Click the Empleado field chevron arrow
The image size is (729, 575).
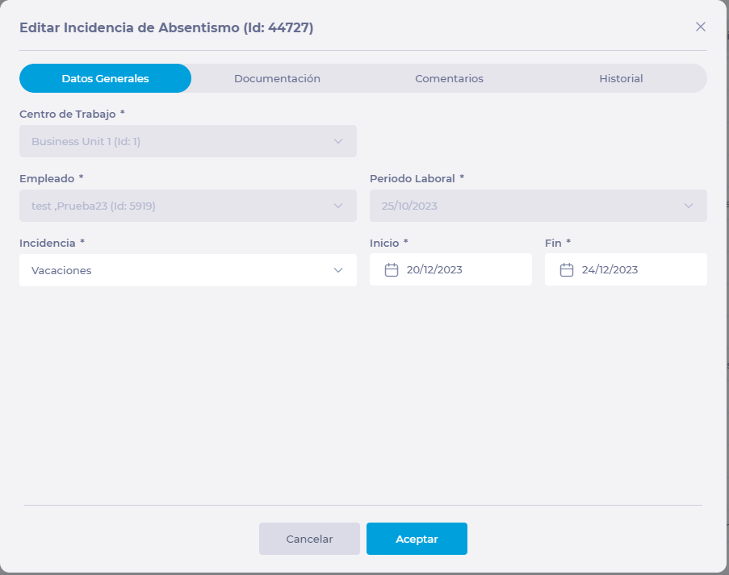tap(338, 206)
